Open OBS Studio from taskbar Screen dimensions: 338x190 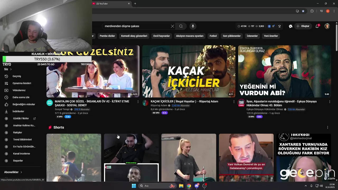click(204, 186)
